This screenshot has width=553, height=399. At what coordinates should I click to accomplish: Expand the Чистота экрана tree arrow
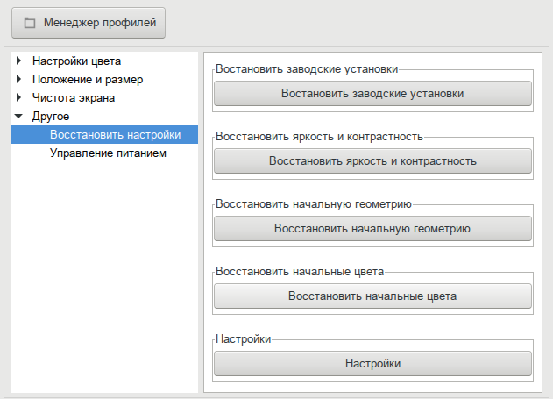coord(19,97)
